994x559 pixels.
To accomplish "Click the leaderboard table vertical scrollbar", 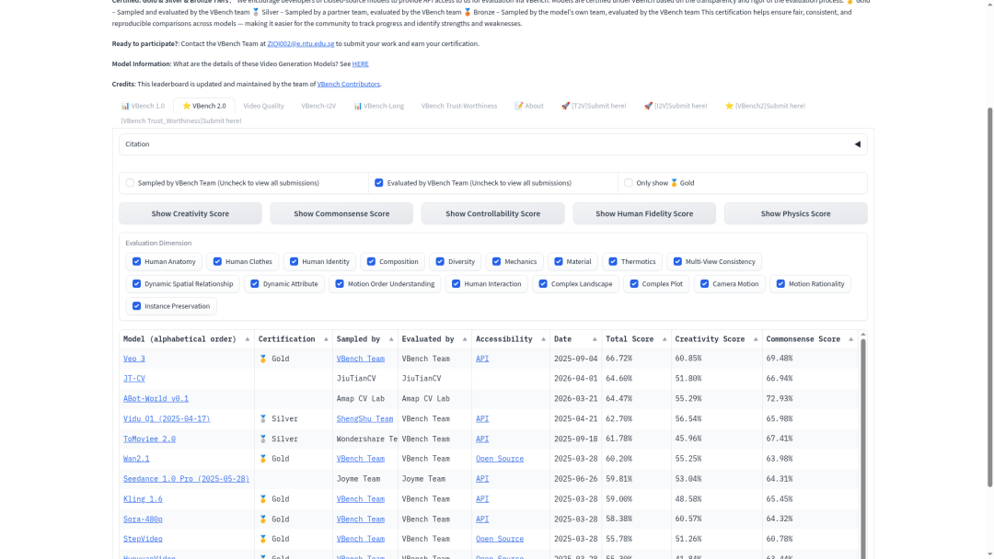I will coord(862,443).
